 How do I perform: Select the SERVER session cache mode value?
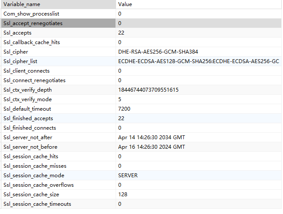tap(128, 176)
